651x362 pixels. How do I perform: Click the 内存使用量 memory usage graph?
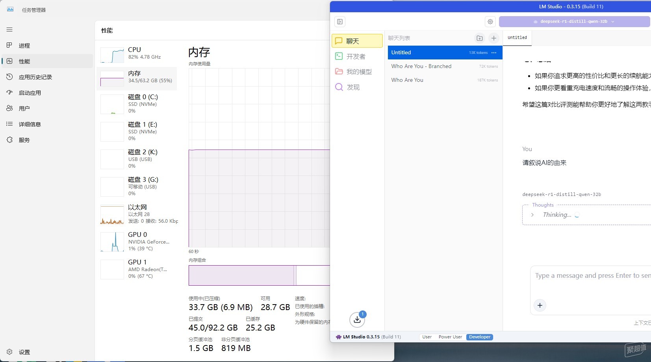click(x=259, y=158)
